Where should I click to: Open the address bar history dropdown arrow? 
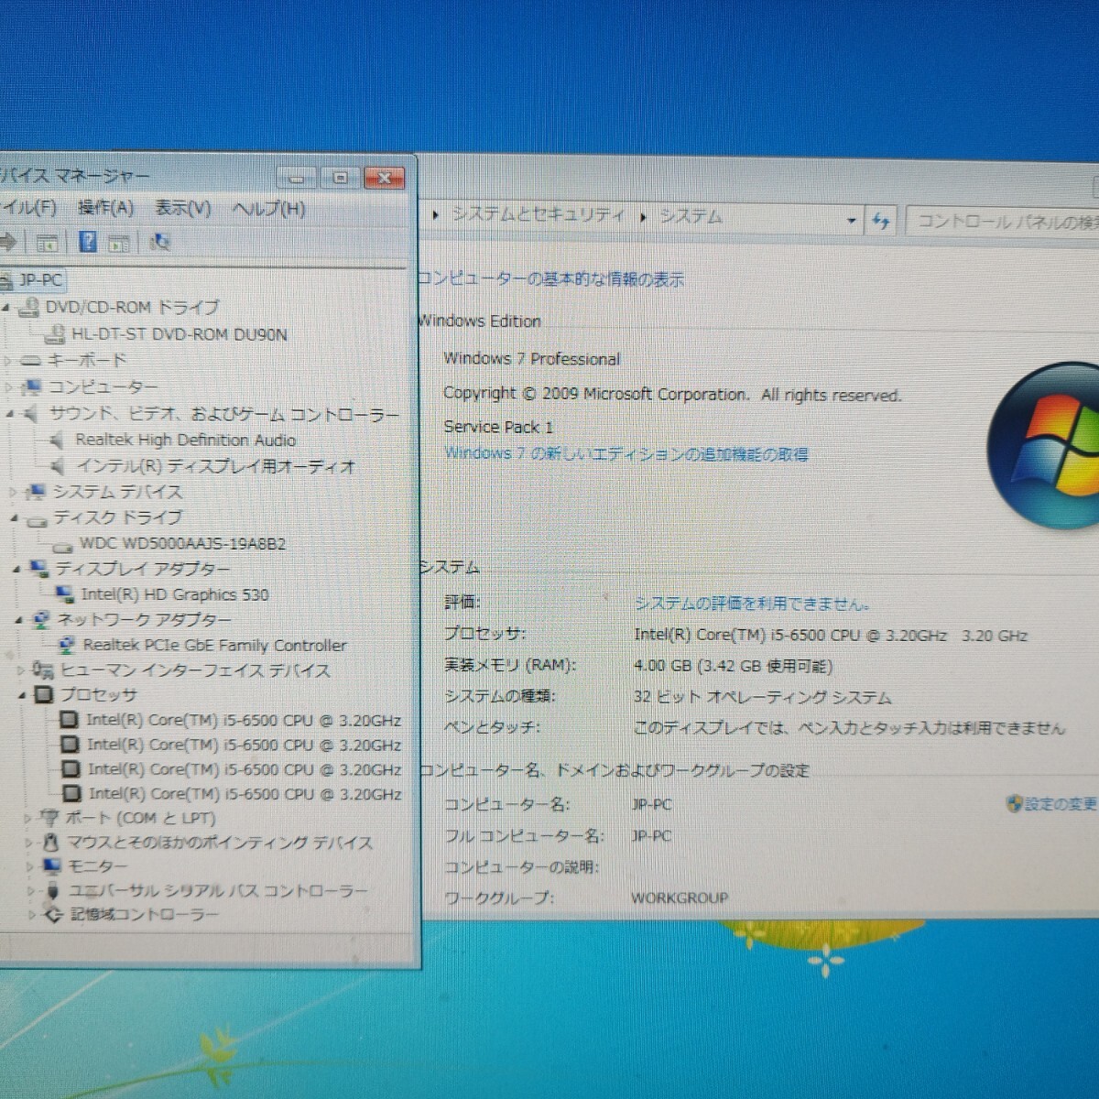tap(852, 220)
